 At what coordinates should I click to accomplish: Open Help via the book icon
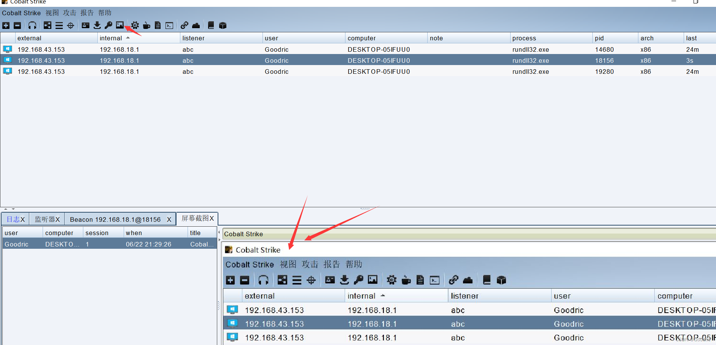point(211,25)
